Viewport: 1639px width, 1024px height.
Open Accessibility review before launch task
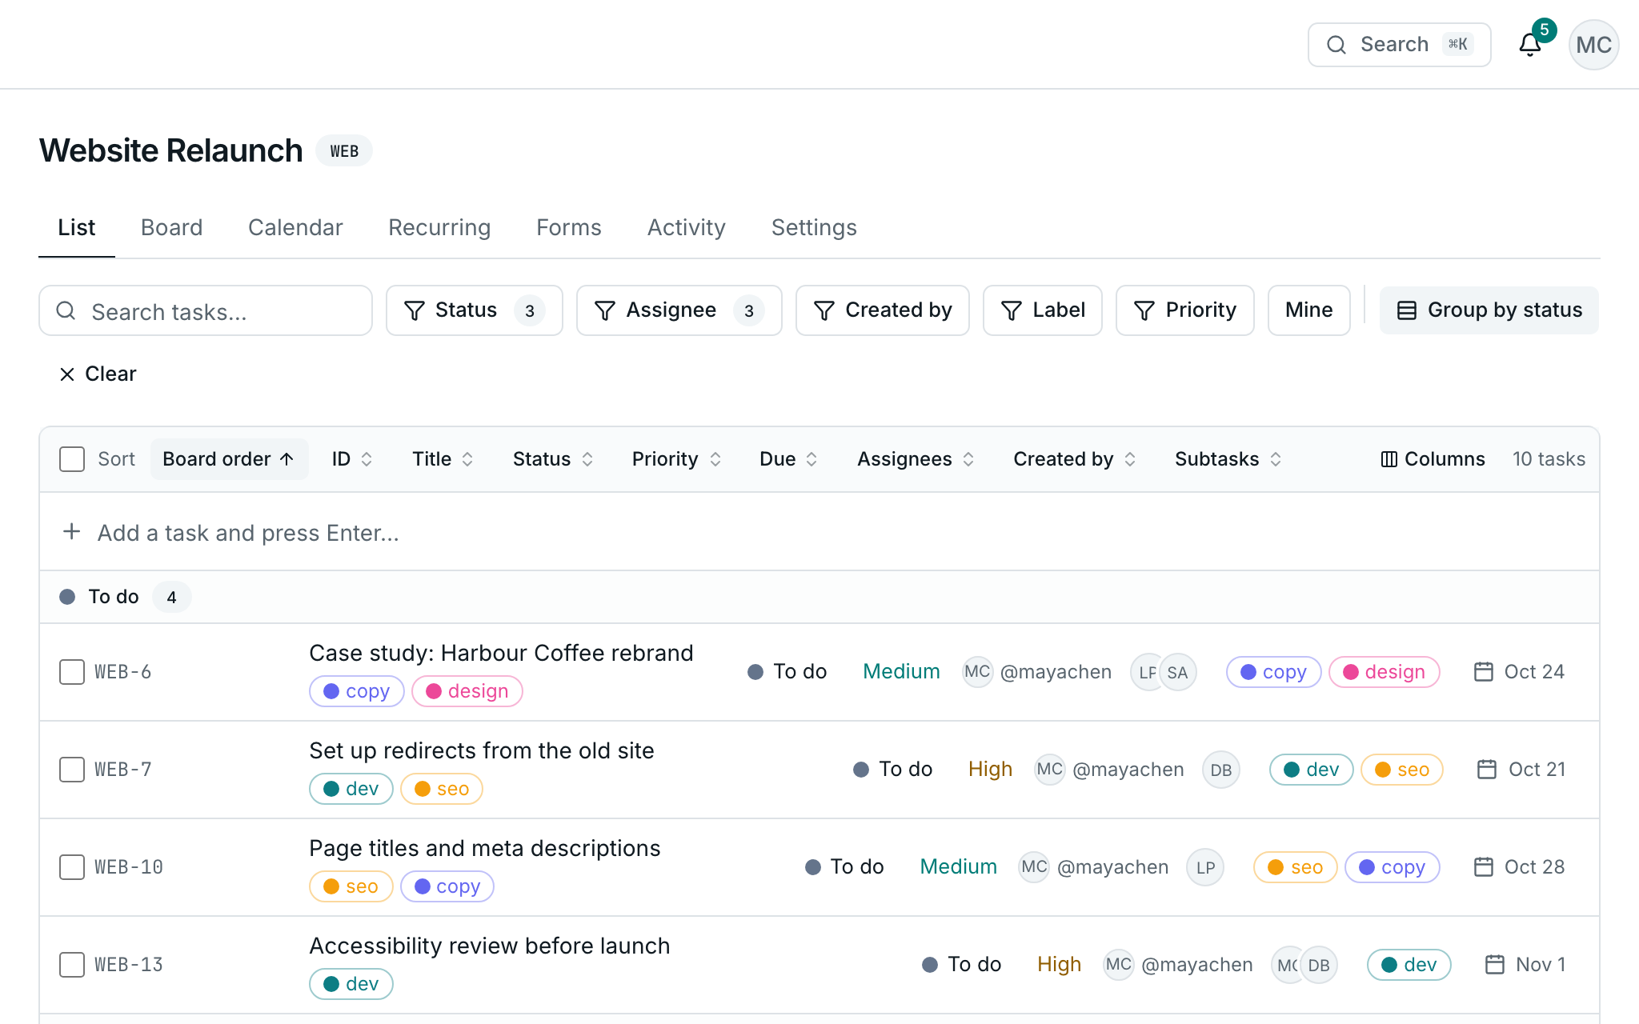pos(490,946)
